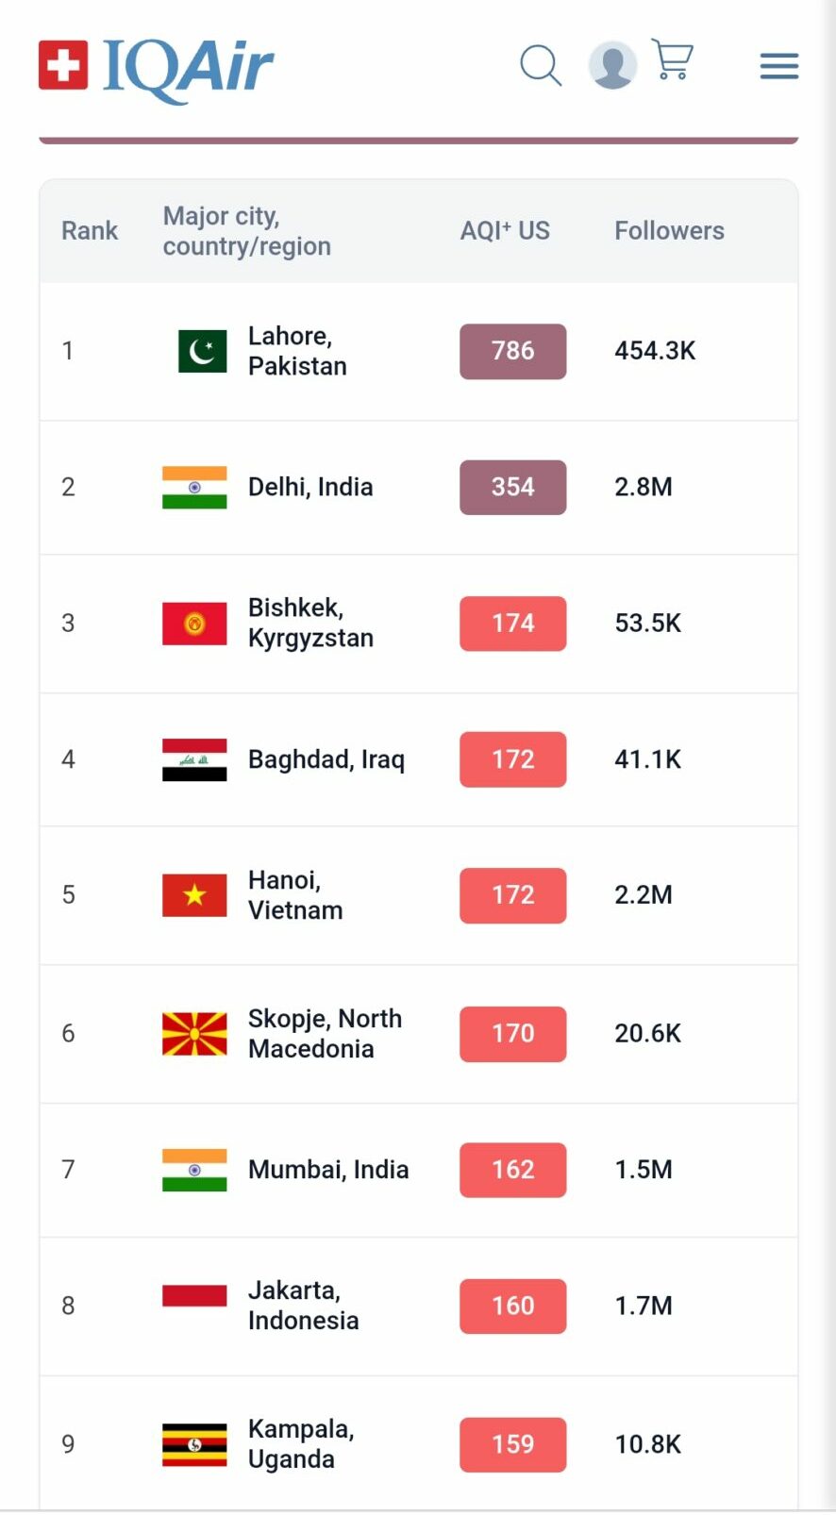Open the hamburger menu
836x1515 pixels.
point(779,66)
